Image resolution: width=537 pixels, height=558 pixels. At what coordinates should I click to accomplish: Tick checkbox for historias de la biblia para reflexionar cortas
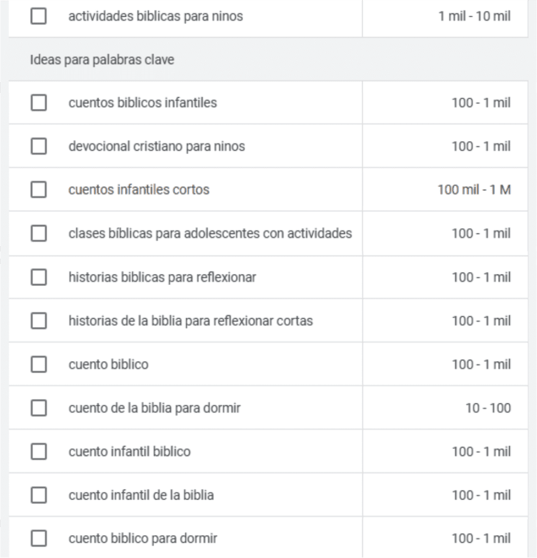[39, 321]
